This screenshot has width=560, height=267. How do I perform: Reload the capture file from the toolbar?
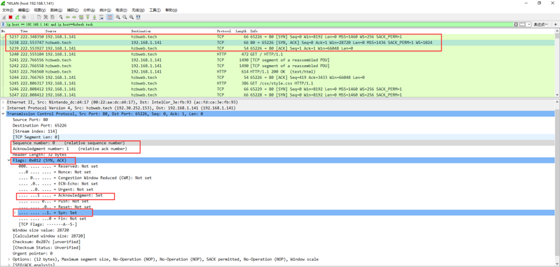tap(52, 17)
